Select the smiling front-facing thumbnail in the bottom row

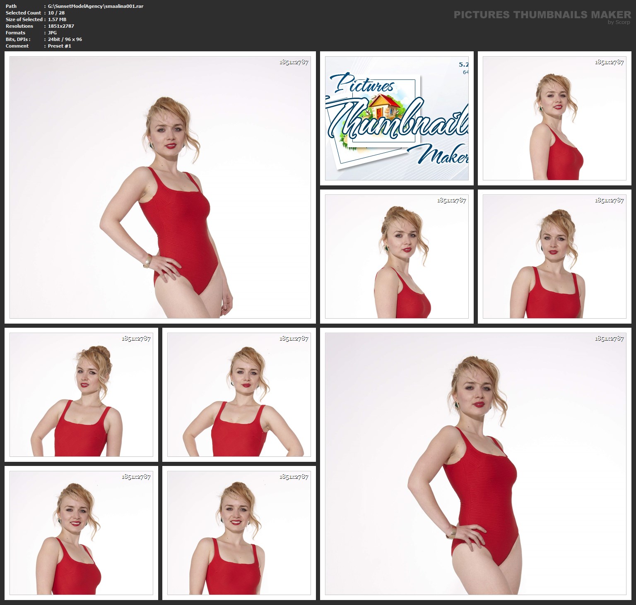[x=239, y=533]
